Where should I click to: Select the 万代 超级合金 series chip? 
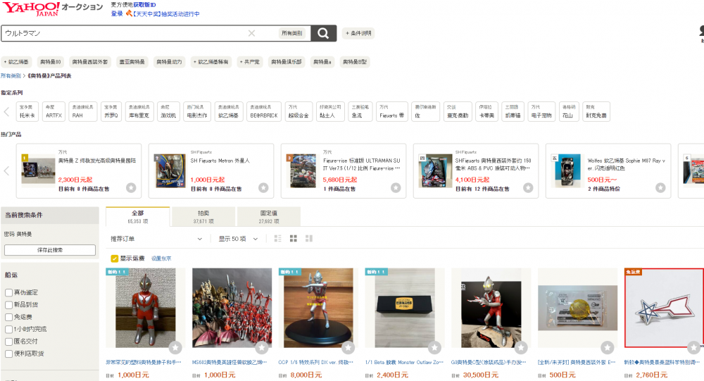298,111
